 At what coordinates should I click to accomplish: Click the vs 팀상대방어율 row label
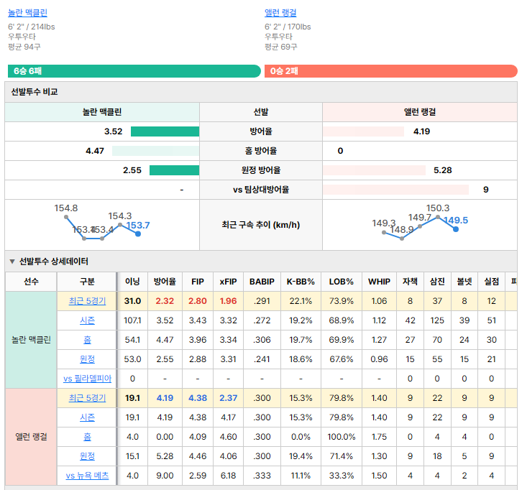pos(261,190)
